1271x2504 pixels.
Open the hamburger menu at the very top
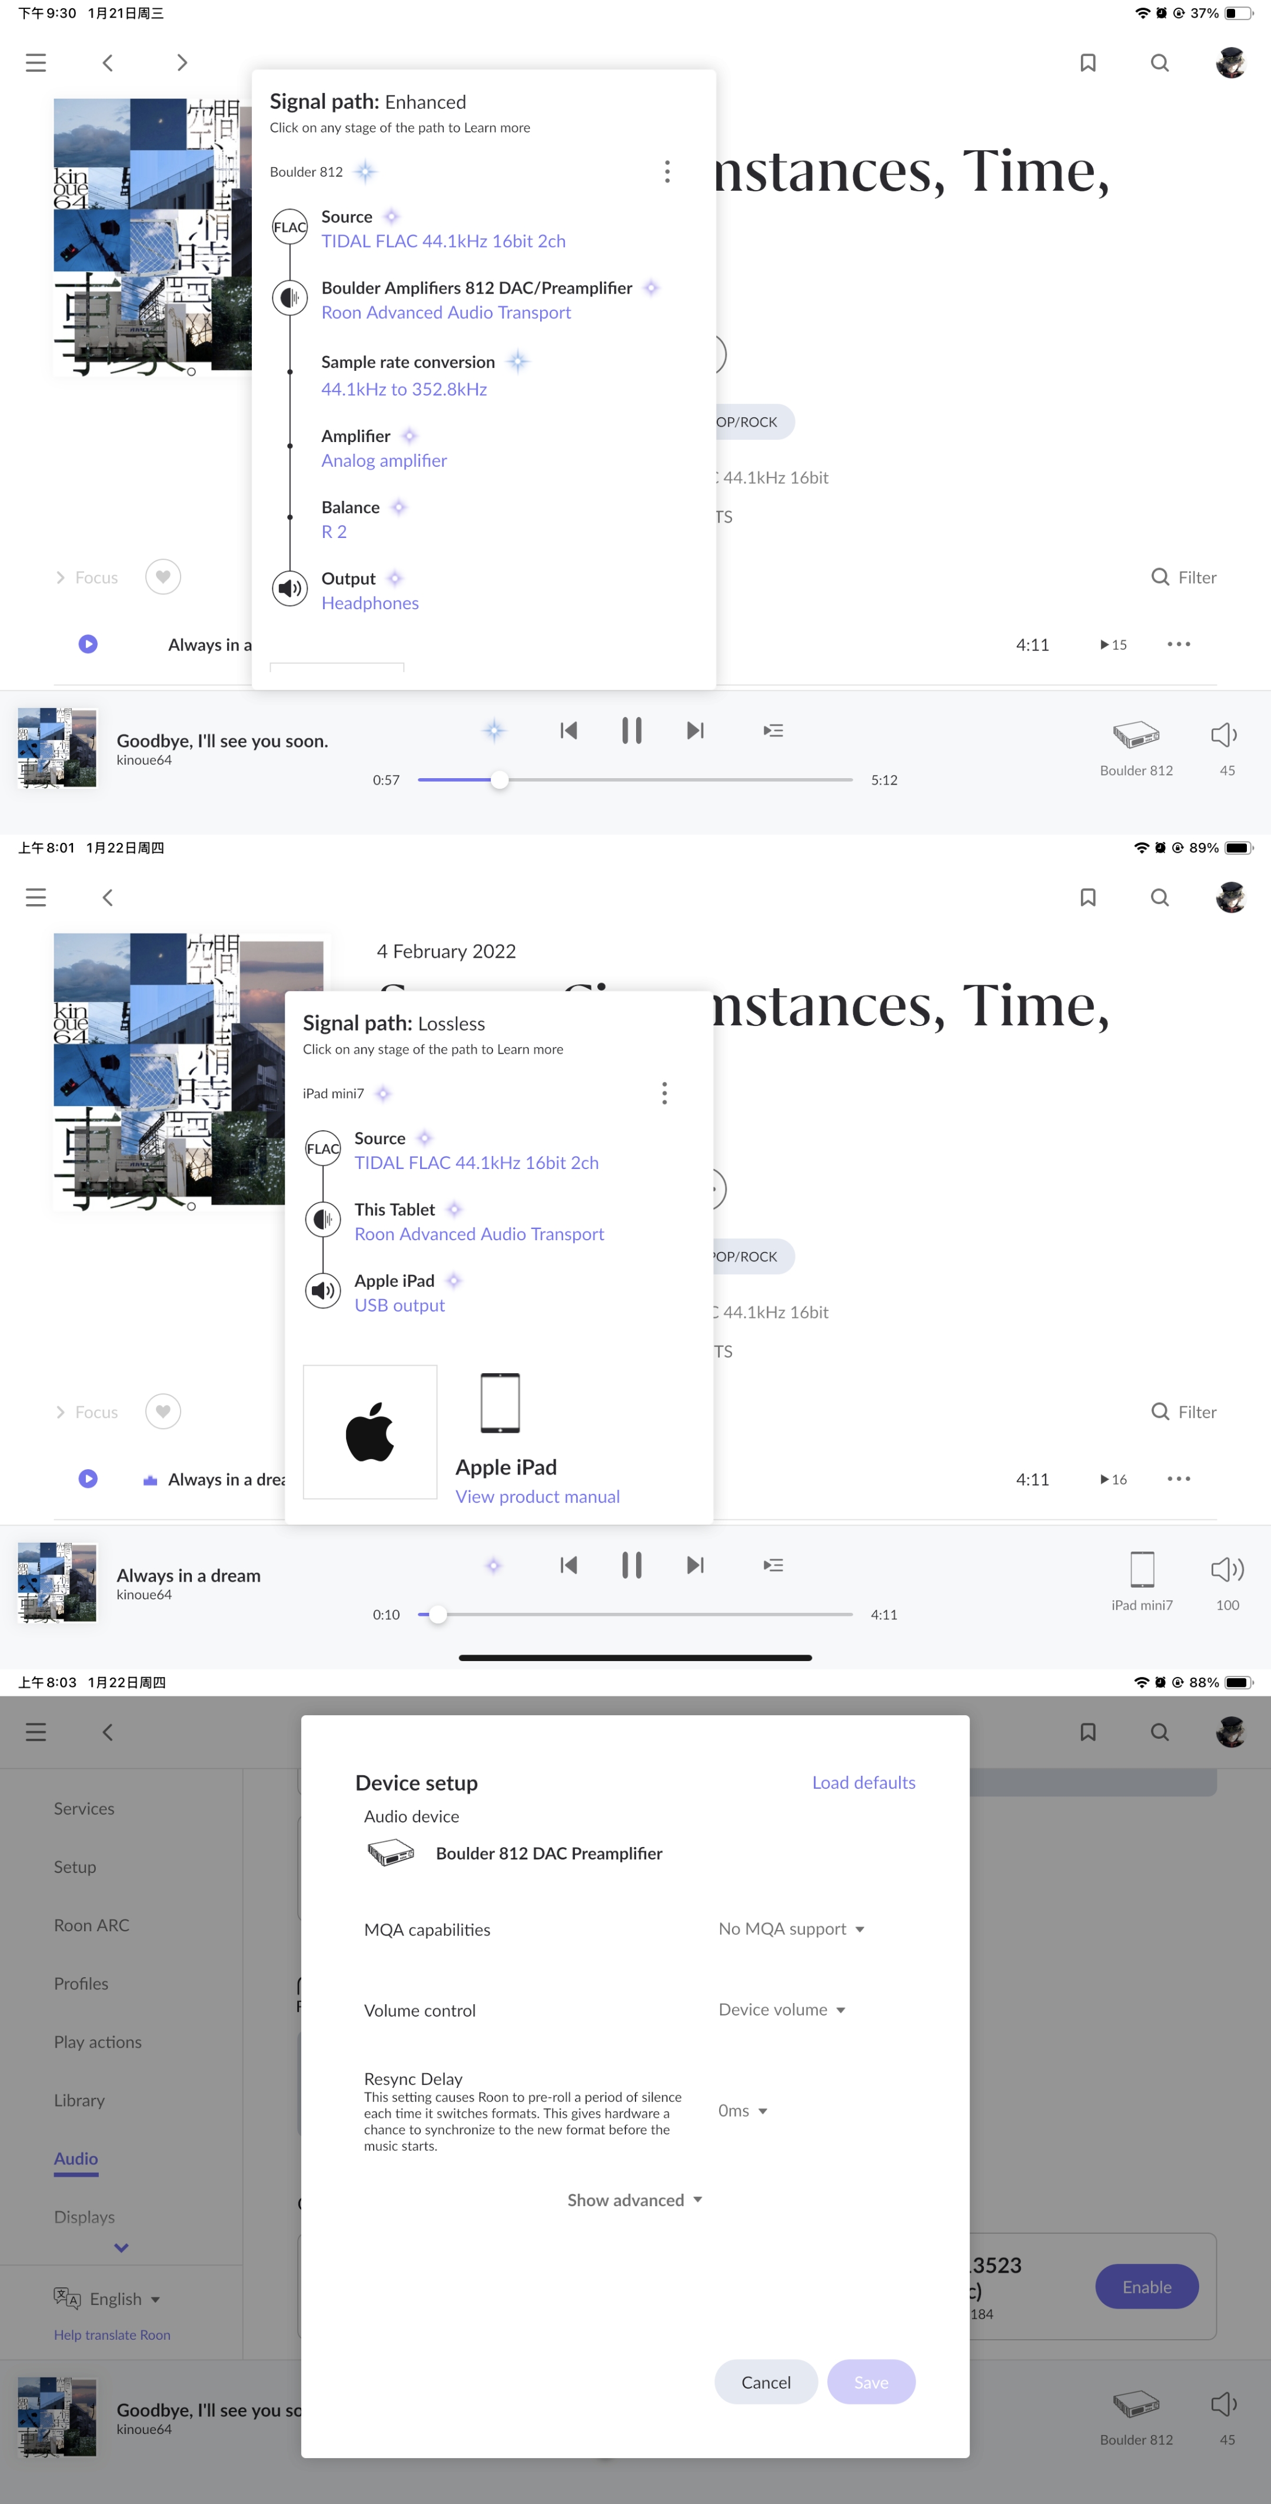click(x=36, y=63)
